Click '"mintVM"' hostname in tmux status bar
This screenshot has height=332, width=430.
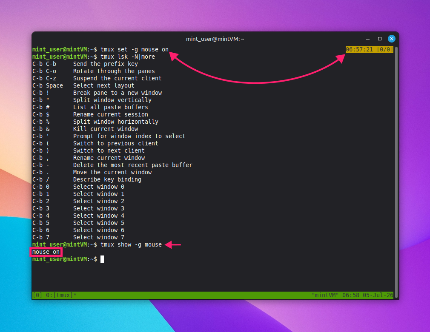tap(325, 295)
